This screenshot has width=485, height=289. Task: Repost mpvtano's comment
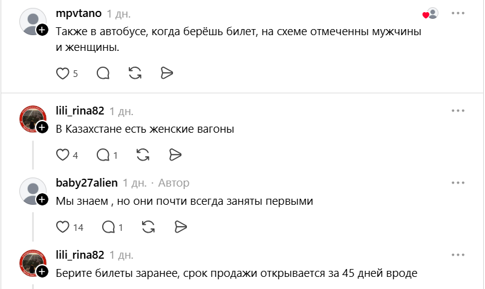(135, 73)
